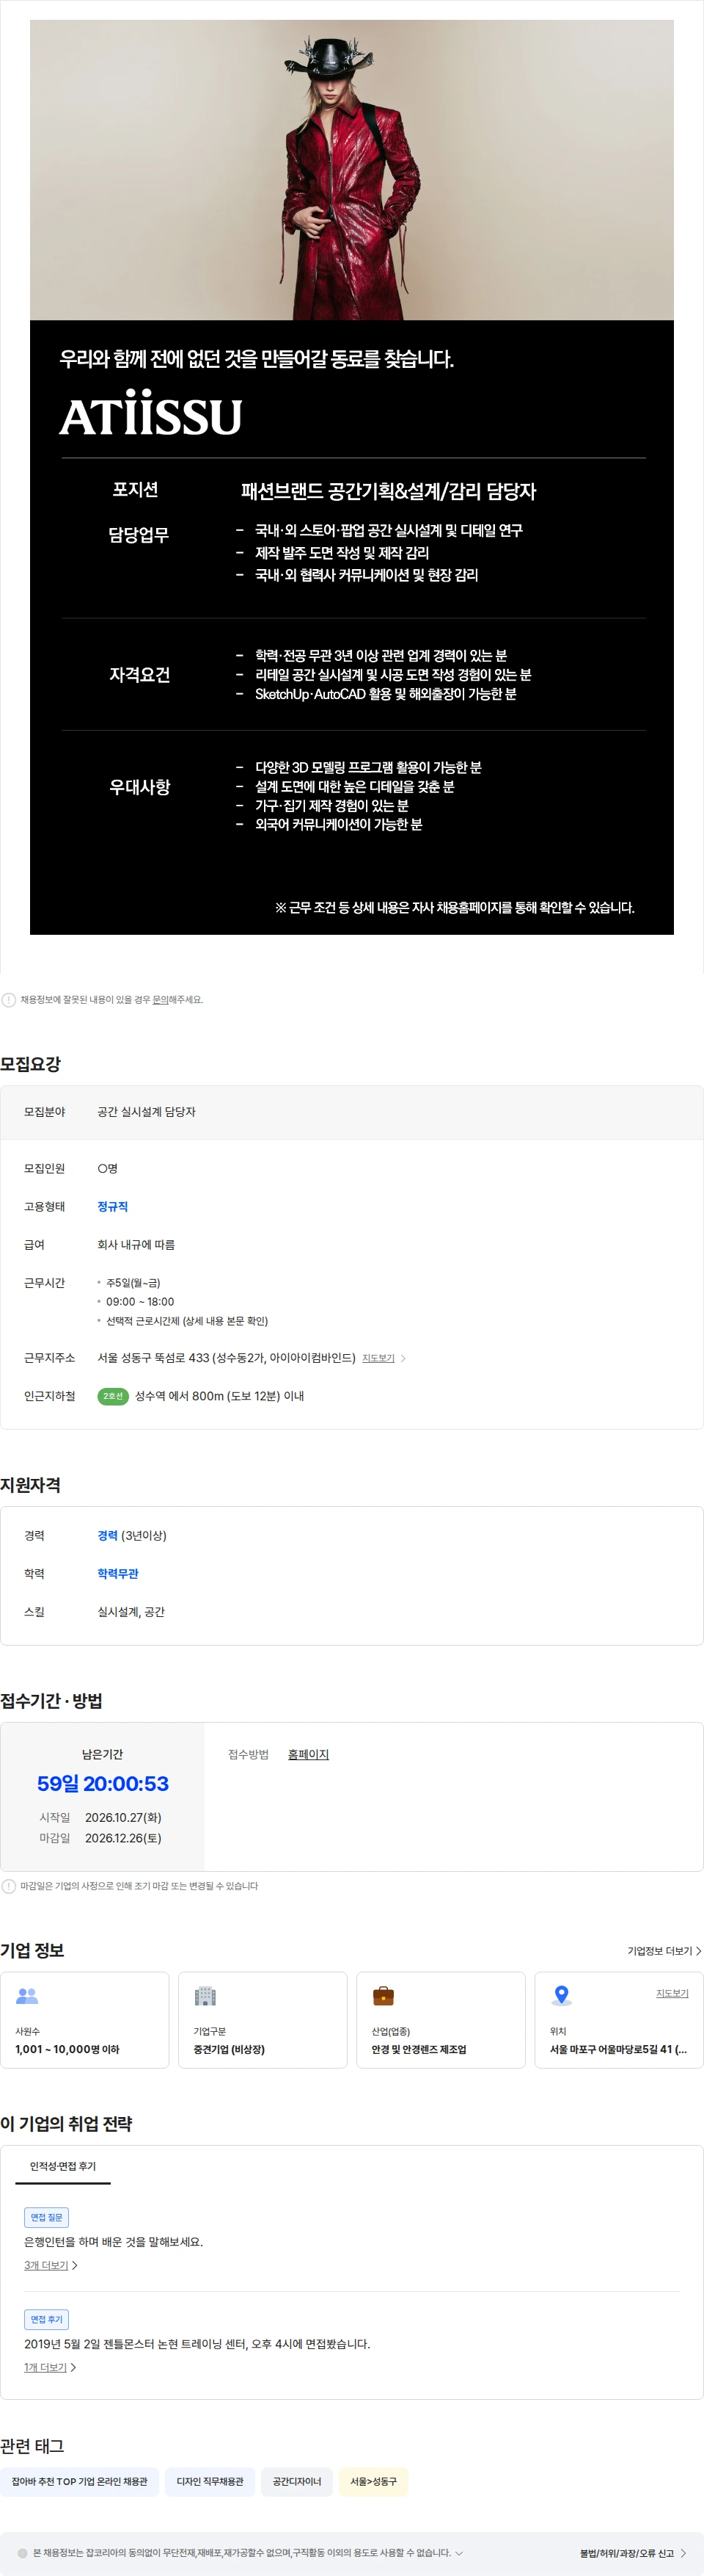The height and width of the screenshot is (2576, 704).
Task: Click the map pin icon in 위치 card
Action: pyautogui.click(x=561, y=1996)
